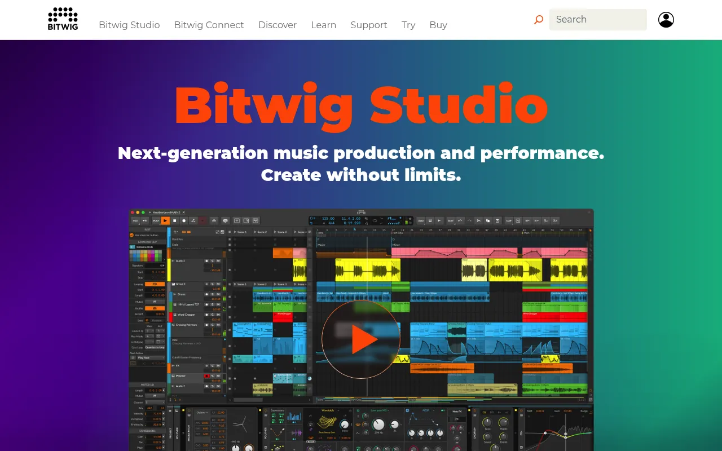Focus the Search input field
The width and height of the screenshot is (722, 451).
pyautogui.click(x=598, y=20)
